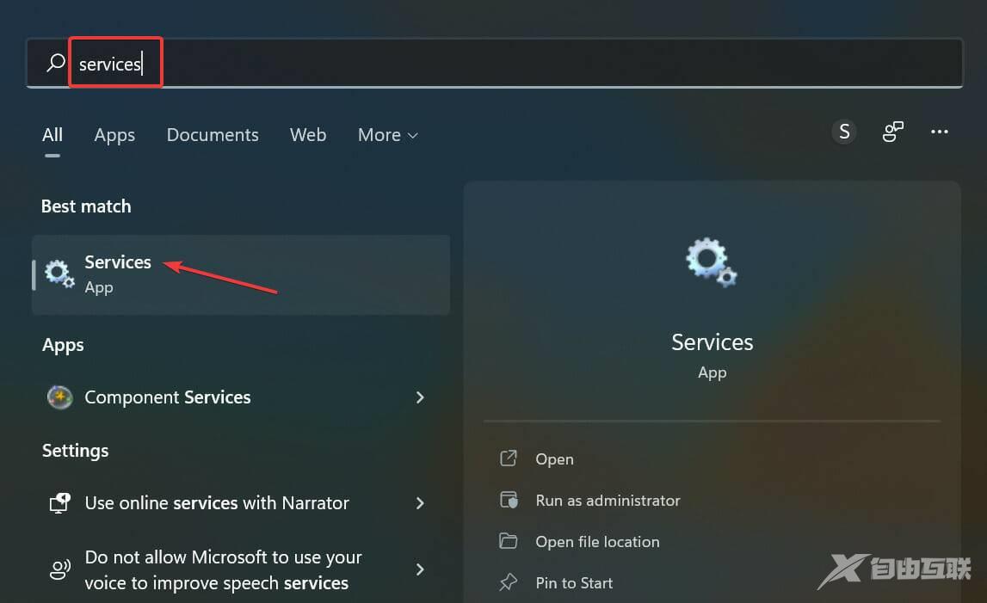
Task: Switch to the Documents tab
Action: click(213, 135)
